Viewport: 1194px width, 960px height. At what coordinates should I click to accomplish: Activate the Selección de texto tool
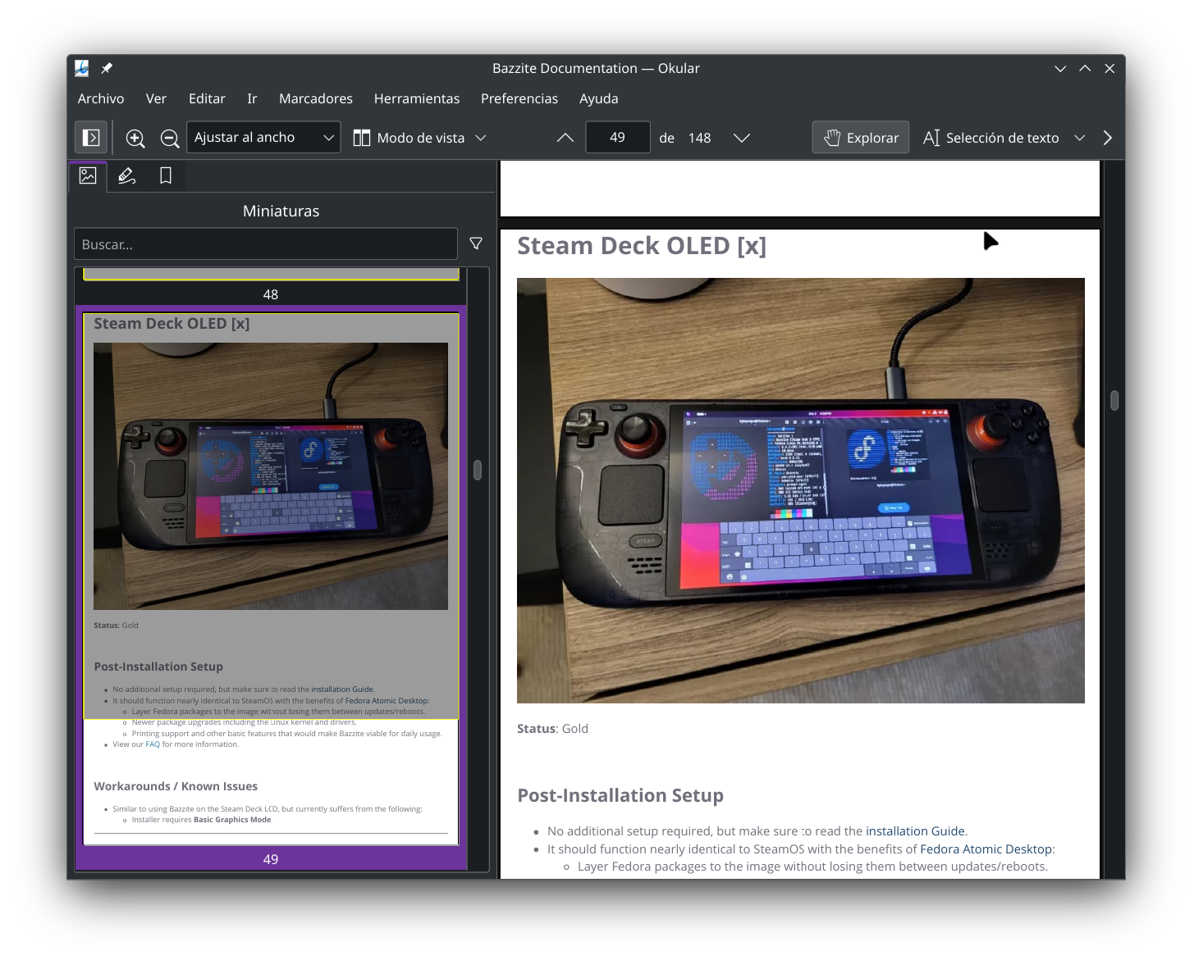click(x=991, y=138)
